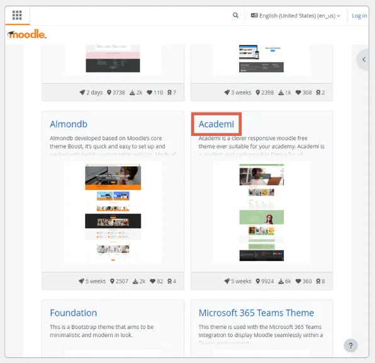
Task: Click Almondb's rocket icon next to 5 weeks
Action: tap(81, 281)
